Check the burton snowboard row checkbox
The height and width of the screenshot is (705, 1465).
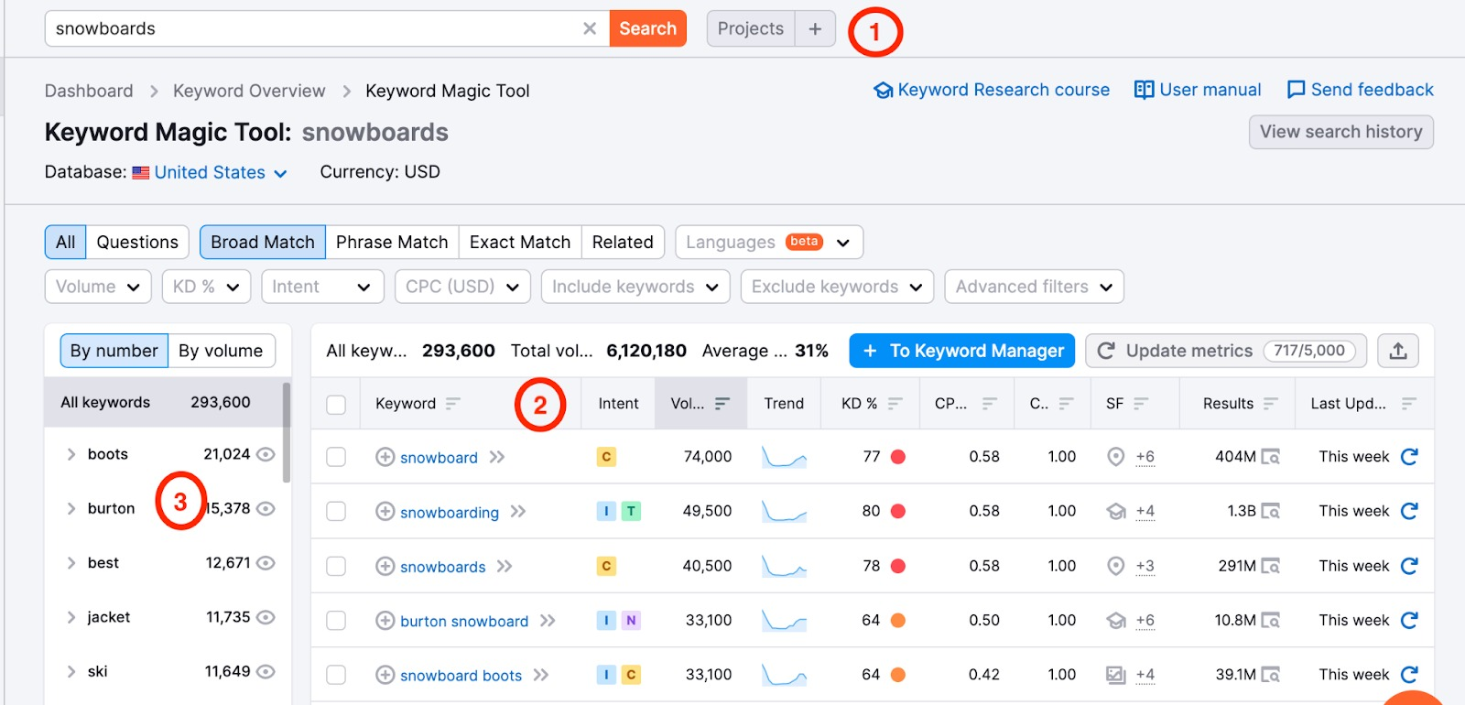pos(336,621)
